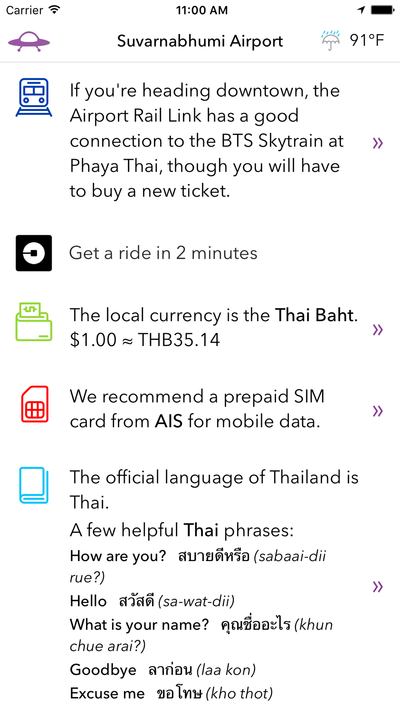This screenshot has width=400, height=712.
Task: Open the AIS SIM card recommendation
Action: 197,409
